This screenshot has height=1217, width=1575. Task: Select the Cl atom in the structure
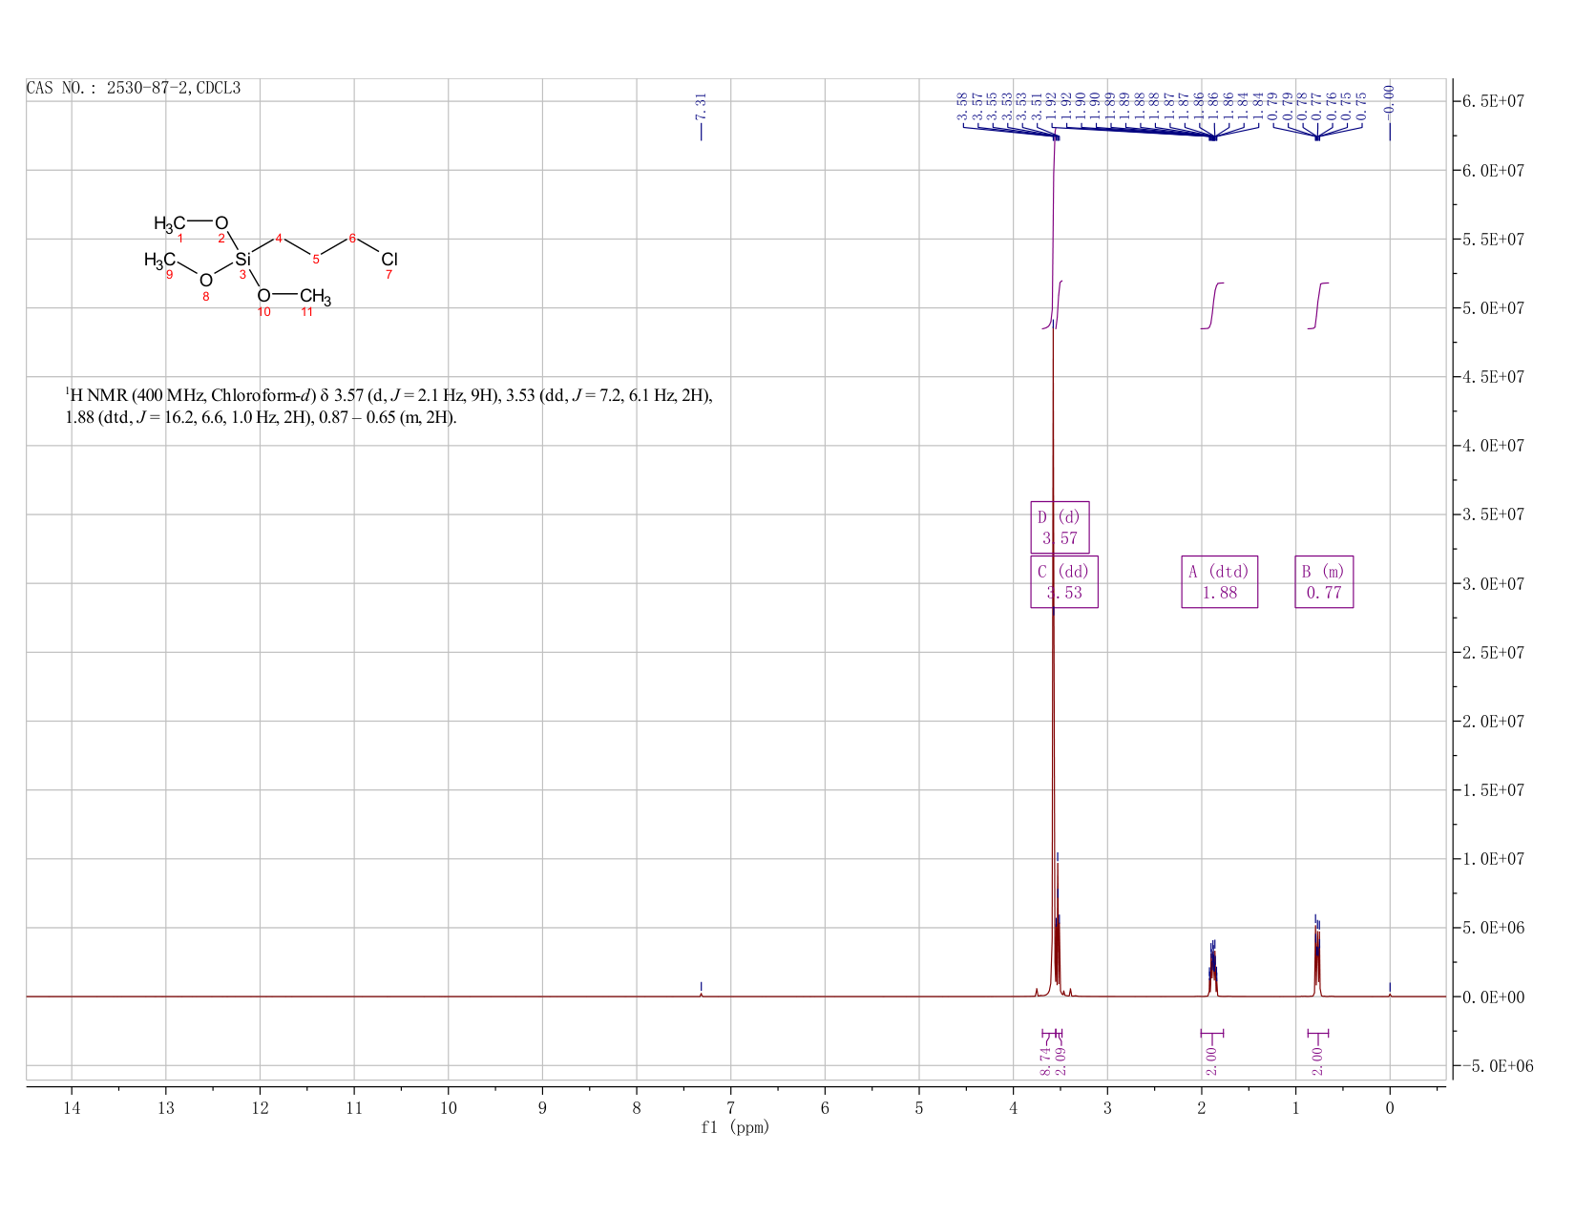(x=389, y=259)
